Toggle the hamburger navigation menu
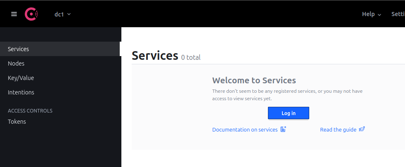This screenshot has width=405, height=167. point(14,14)
